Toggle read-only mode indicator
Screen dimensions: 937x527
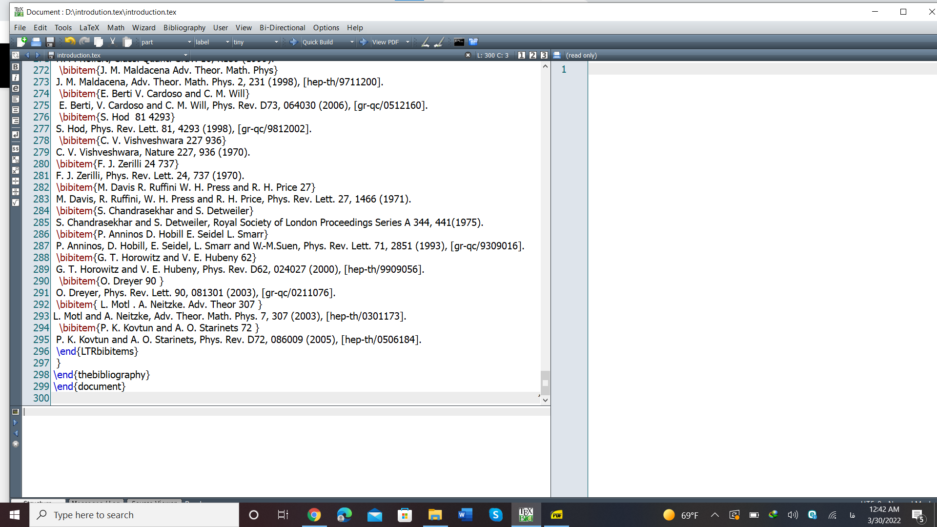tap(580, 55)
